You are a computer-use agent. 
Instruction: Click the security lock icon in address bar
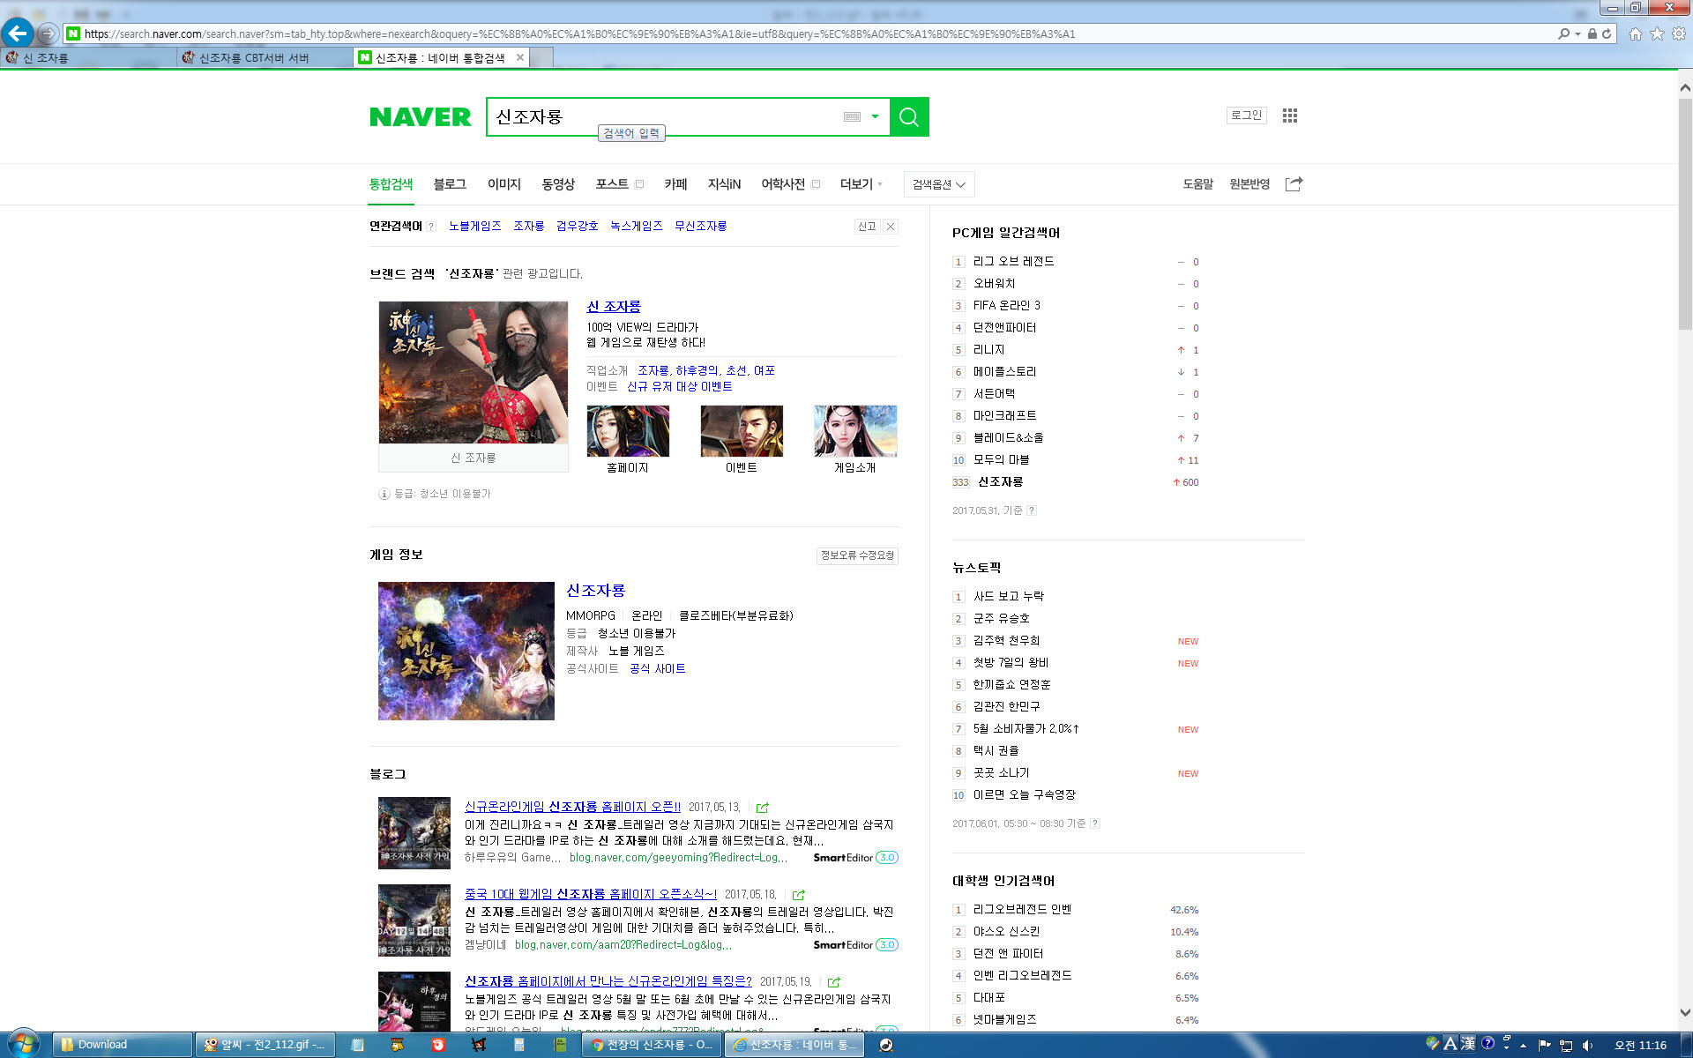tap(1592, 34)
